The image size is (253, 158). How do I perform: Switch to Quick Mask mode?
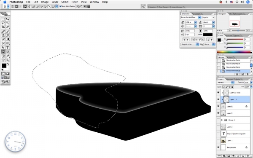click(8, 74)
